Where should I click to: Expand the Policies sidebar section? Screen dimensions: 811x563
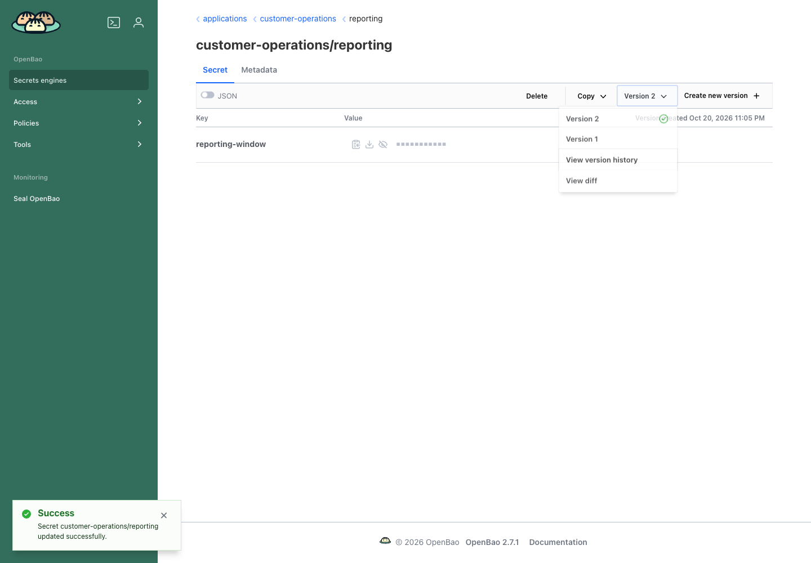pyautogui.click(x=79, y=123)
